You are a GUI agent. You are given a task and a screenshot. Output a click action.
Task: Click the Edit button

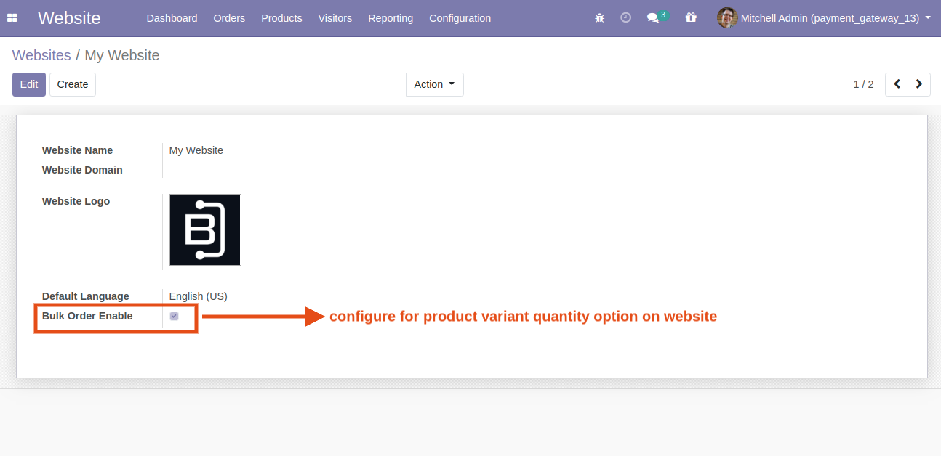(29, 84)
